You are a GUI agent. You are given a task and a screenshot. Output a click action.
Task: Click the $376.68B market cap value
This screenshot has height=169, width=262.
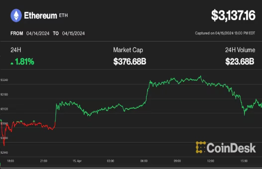click(x=130, y=61)
